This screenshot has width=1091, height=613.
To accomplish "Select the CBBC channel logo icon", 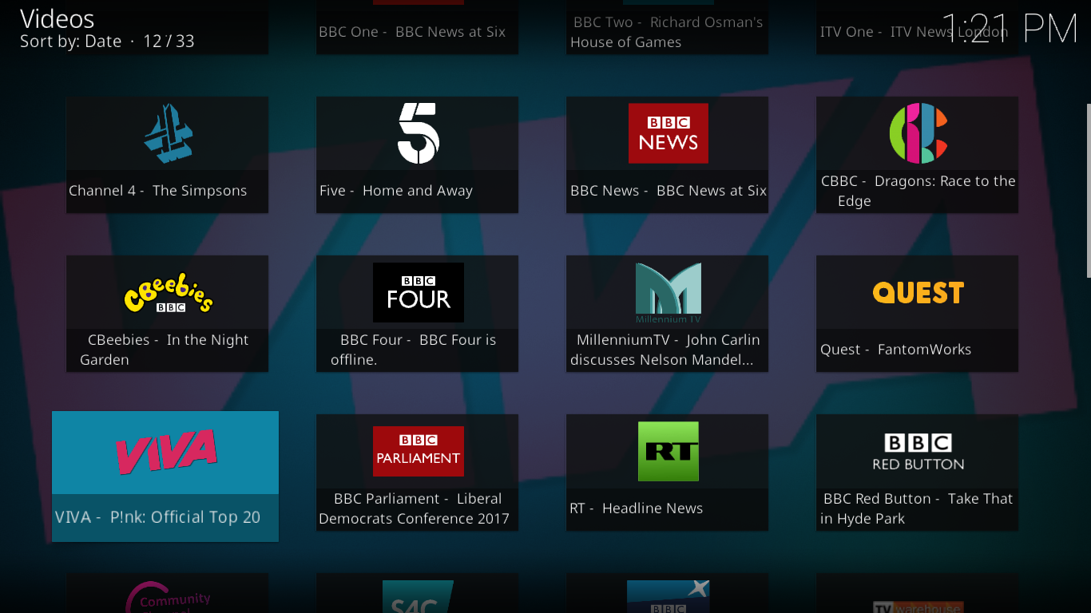I will coord(917,133).
